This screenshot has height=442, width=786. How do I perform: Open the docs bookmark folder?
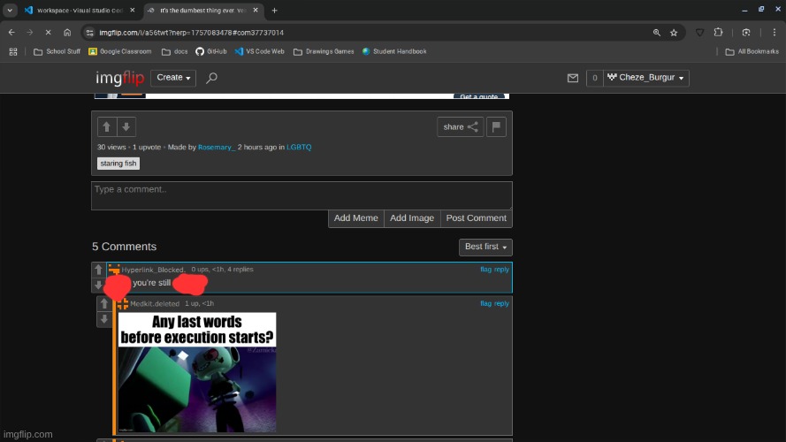pyautogui.click(x=174, y=51)
